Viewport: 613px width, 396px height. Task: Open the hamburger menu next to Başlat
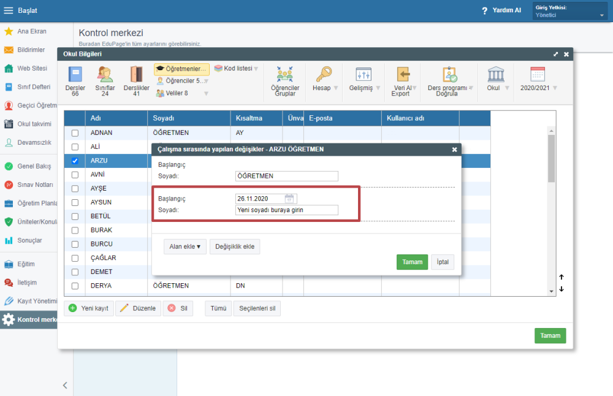(9, 10)
